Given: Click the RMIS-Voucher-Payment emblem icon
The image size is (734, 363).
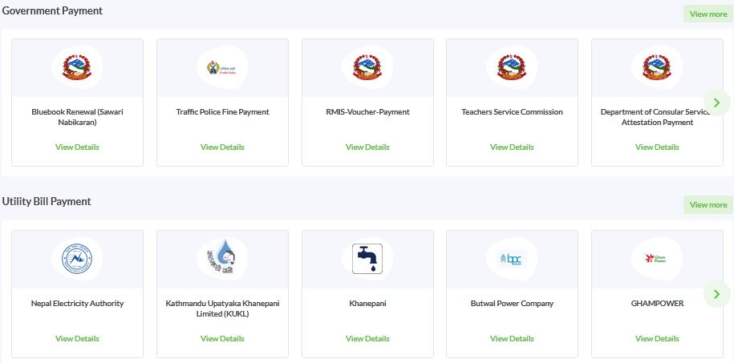Looking at the screenshot, I should coord(367,68).
